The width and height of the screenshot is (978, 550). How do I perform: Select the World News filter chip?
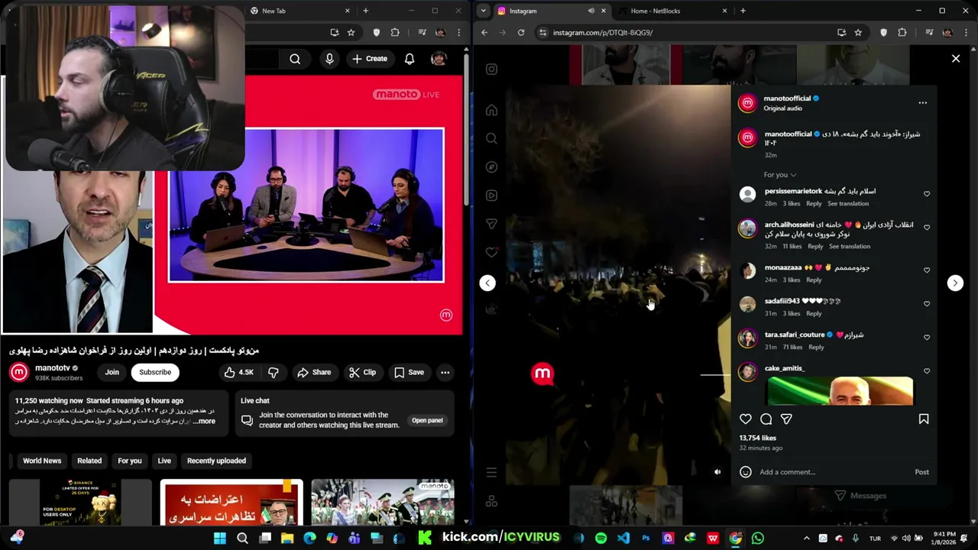click(x=42, y=461)
